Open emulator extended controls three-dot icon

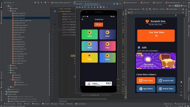pos(107,7)
